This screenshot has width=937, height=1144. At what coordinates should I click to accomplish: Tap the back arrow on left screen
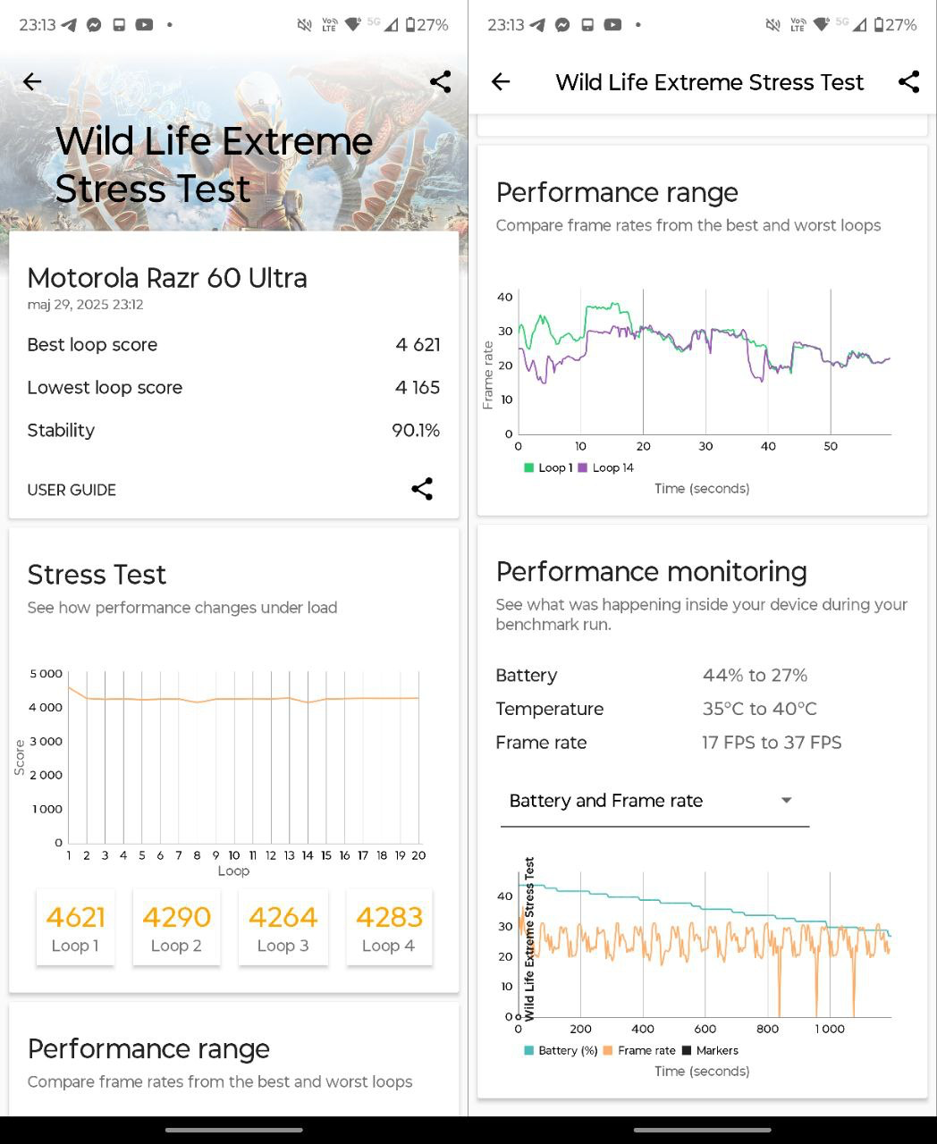(x=32, y=82)
